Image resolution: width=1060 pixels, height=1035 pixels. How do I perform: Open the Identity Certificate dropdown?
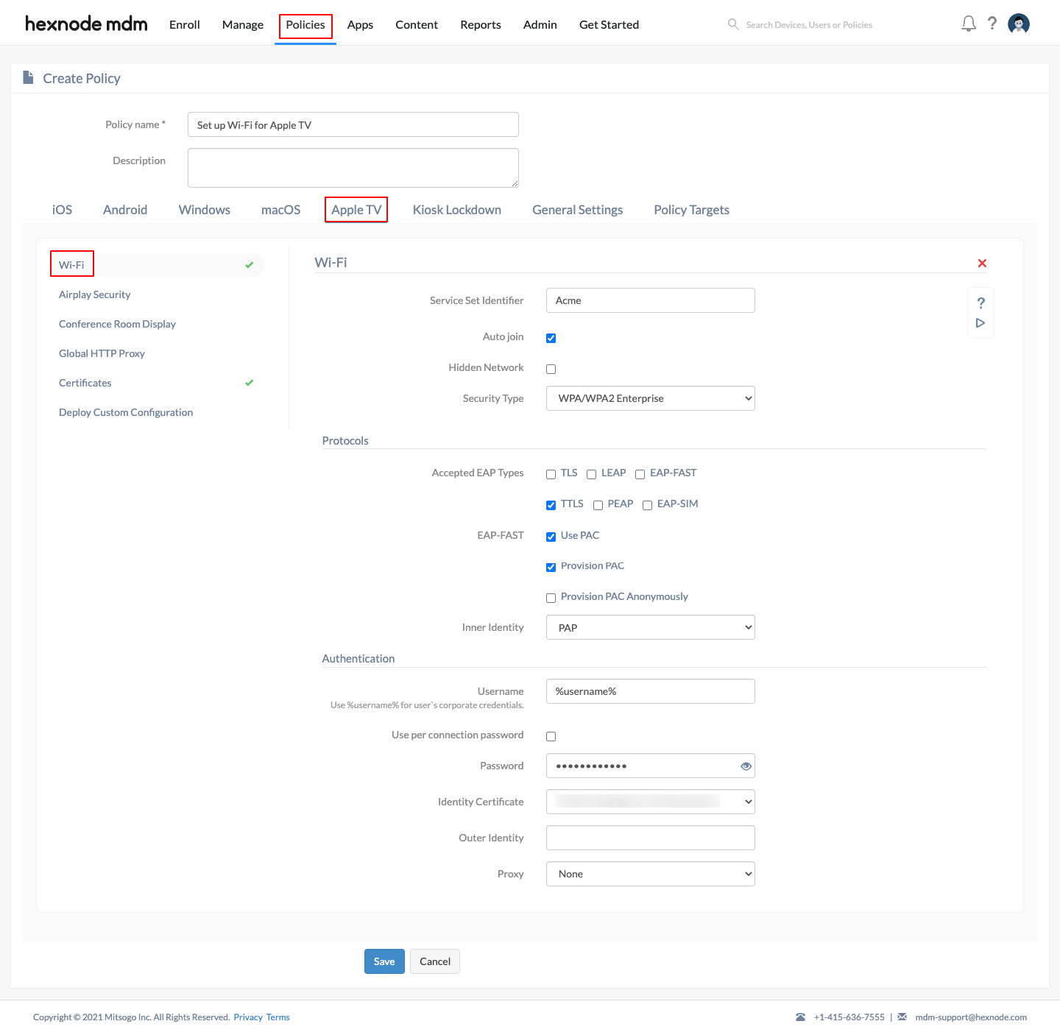tap(651, 802)
